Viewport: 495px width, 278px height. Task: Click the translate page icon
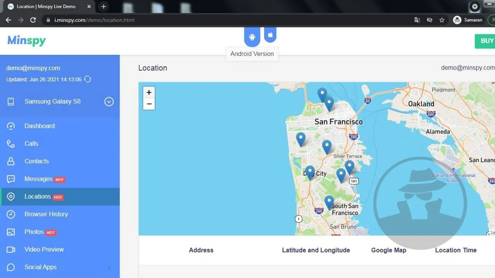(x=417, y=20)
